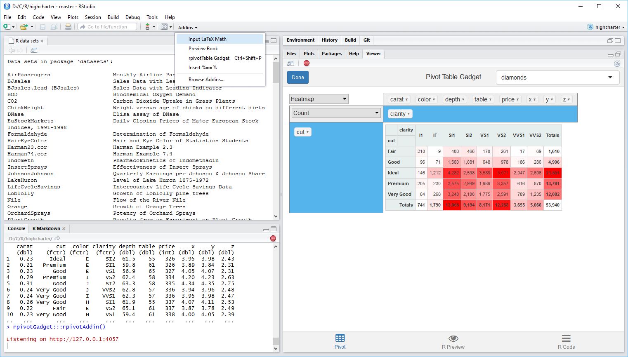628x357 pixels.
Task: Restore the Viewer pane
Action: click(618, 54)
